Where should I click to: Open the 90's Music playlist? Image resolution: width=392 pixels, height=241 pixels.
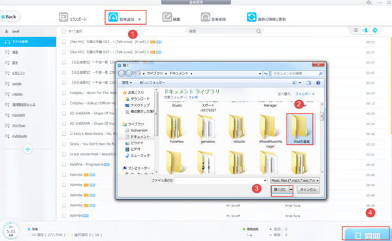pos(19,126)
